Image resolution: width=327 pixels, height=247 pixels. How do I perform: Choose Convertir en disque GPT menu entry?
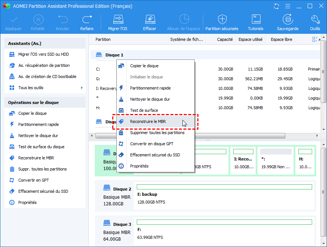tap(152, 144)
